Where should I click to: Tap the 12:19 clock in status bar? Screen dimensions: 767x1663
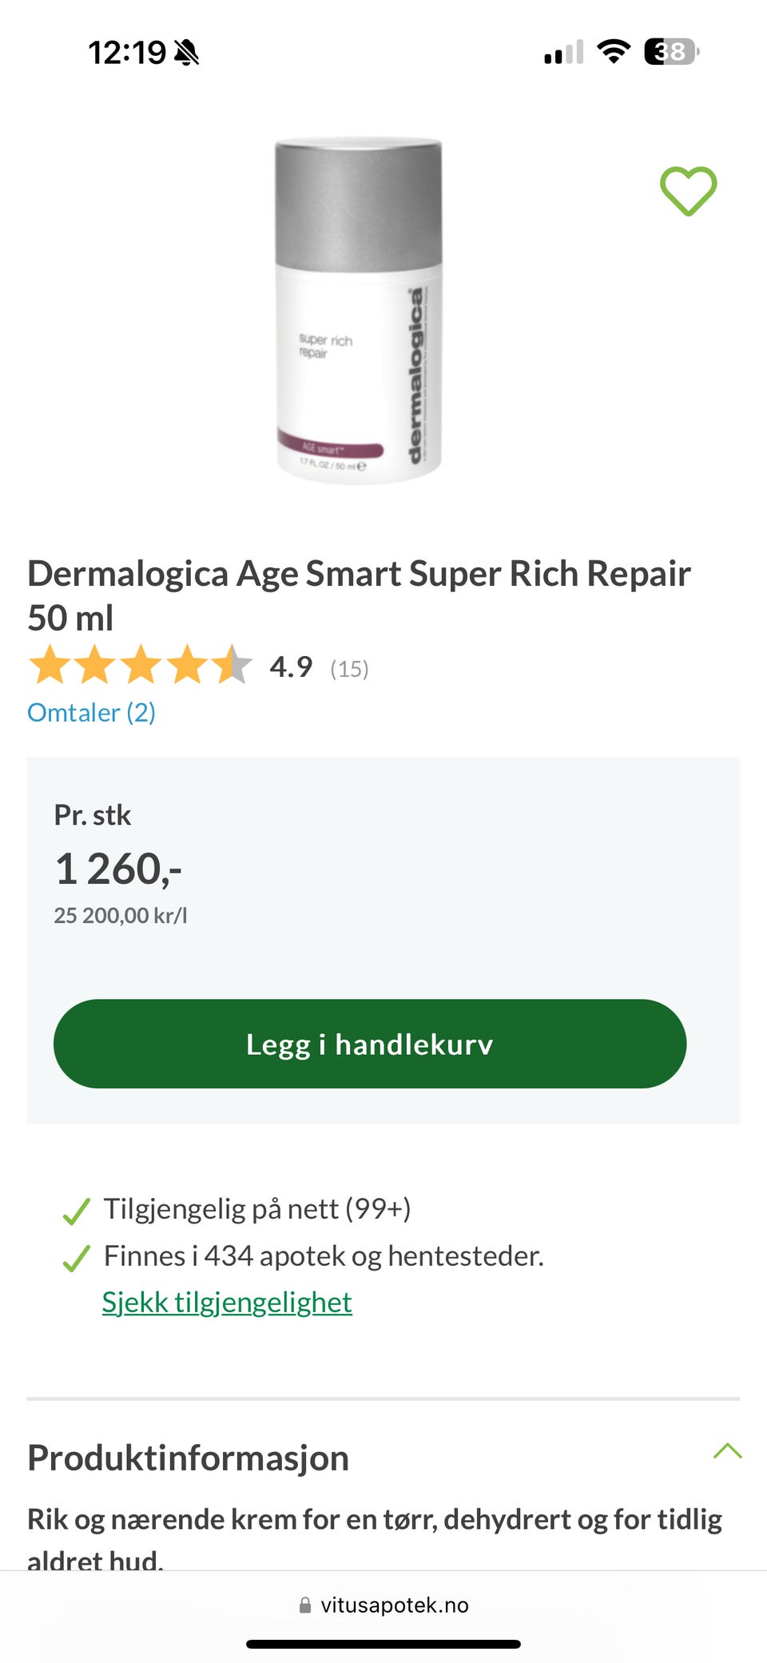coord(127,53)
